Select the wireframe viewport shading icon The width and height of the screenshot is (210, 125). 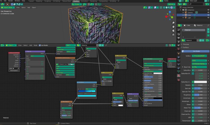pos(164,8)
